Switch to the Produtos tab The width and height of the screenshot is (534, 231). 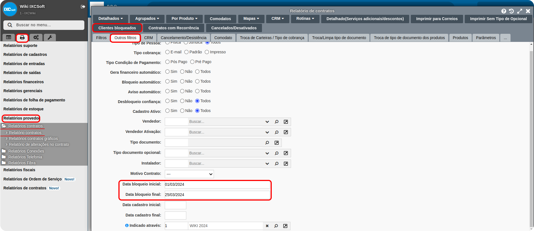click(x=460, y=38)
